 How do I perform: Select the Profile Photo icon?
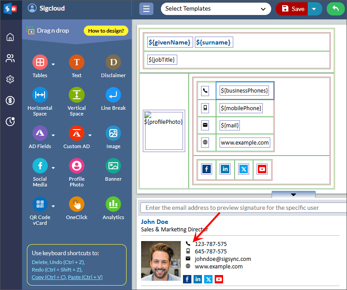(76, 166)
